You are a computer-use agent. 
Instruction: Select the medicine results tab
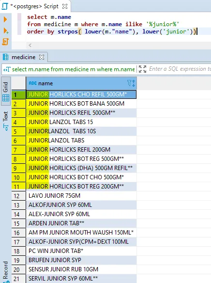(x=23, y=57)
